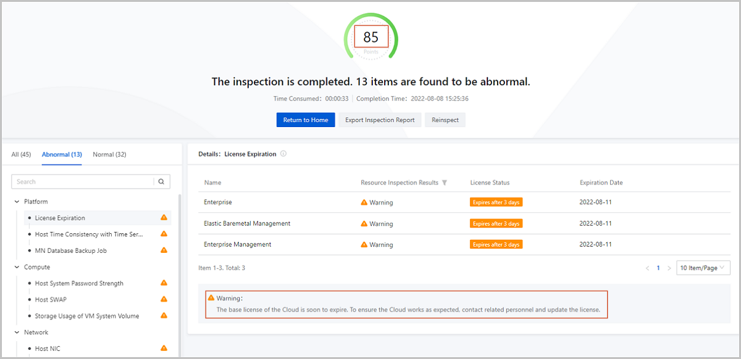Collapse the Compute tree group
Image resolution: width=741 pixels, height=359 pixels.
(x=16, y=267)
